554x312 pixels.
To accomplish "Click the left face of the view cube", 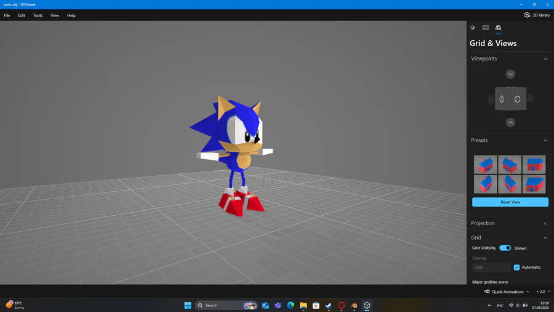I will point(502,99).
